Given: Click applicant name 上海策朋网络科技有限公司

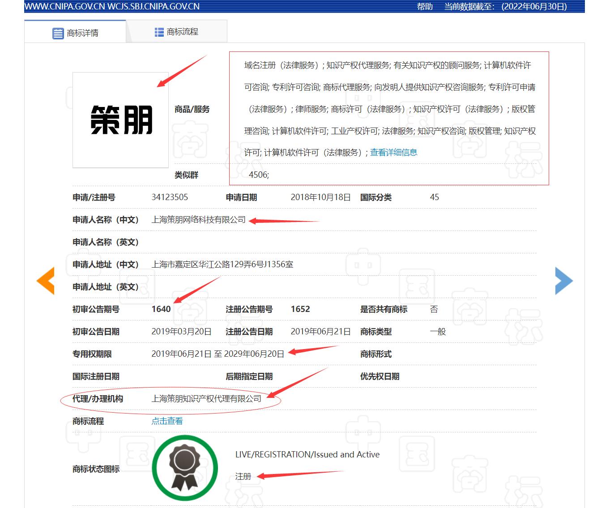Looking at the screenshot, I should coord(198,220).
